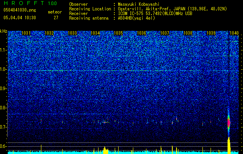Click the 1032 time marker
243x154 pixels.
pos(49,33)
